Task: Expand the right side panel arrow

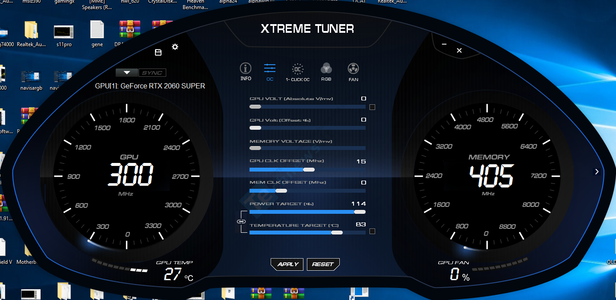Action: [597, 172]
